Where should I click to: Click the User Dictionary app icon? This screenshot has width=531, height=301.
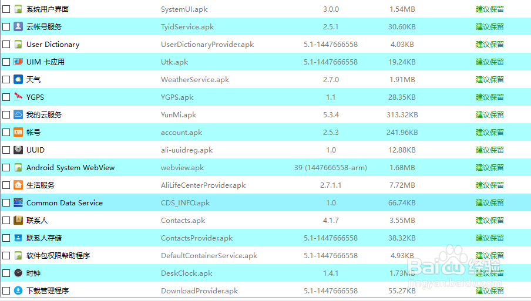click(18, 45)
